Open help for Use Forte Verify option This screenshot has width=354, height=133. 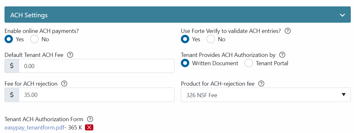287,31
